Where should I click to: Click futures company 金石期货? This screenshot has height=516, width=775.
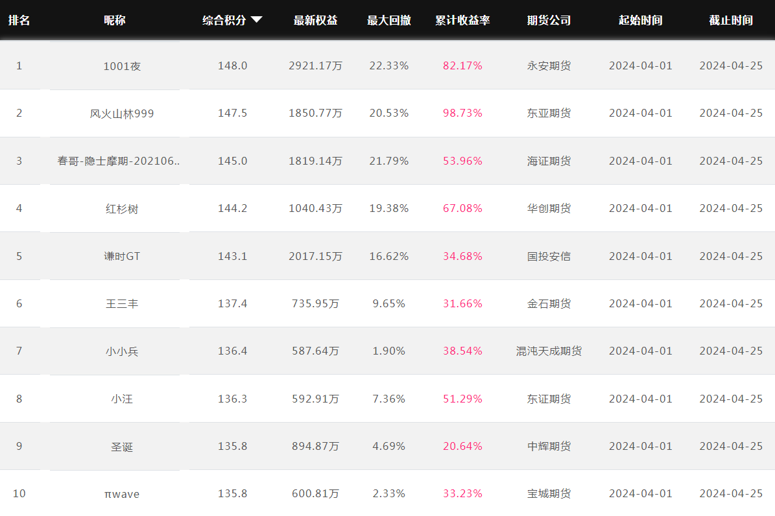[549, 303]
